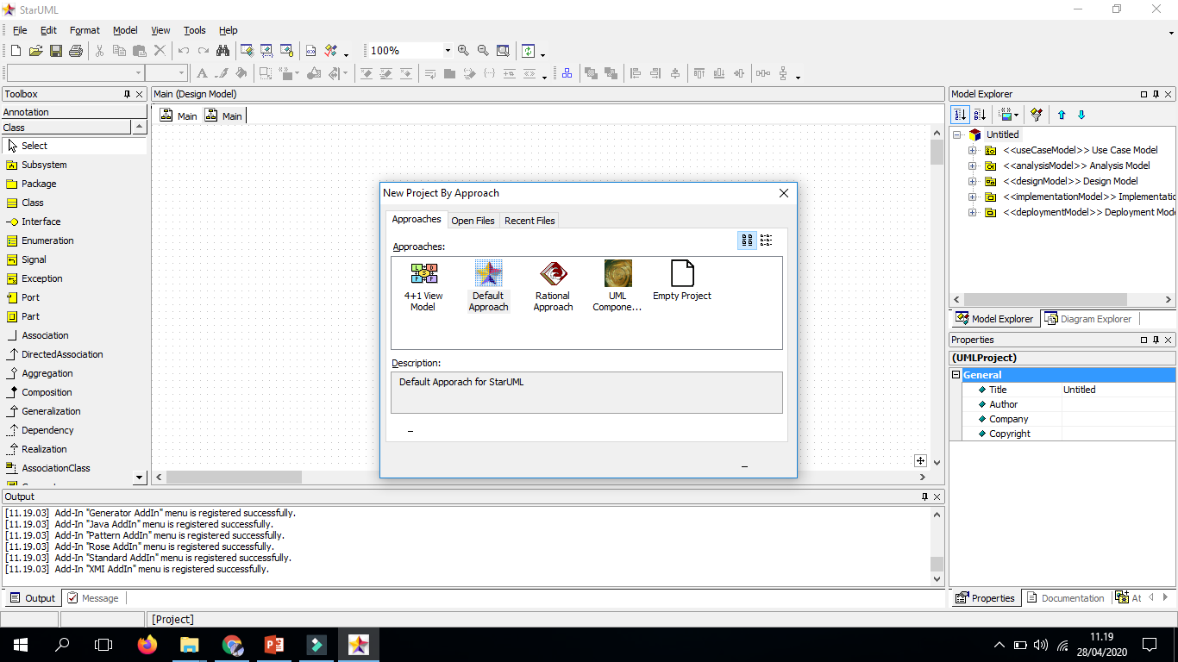Image resolution: width=1178 pixels, height=662 pixels.
Task: Open the Model menu
Action: click(125, 30)
